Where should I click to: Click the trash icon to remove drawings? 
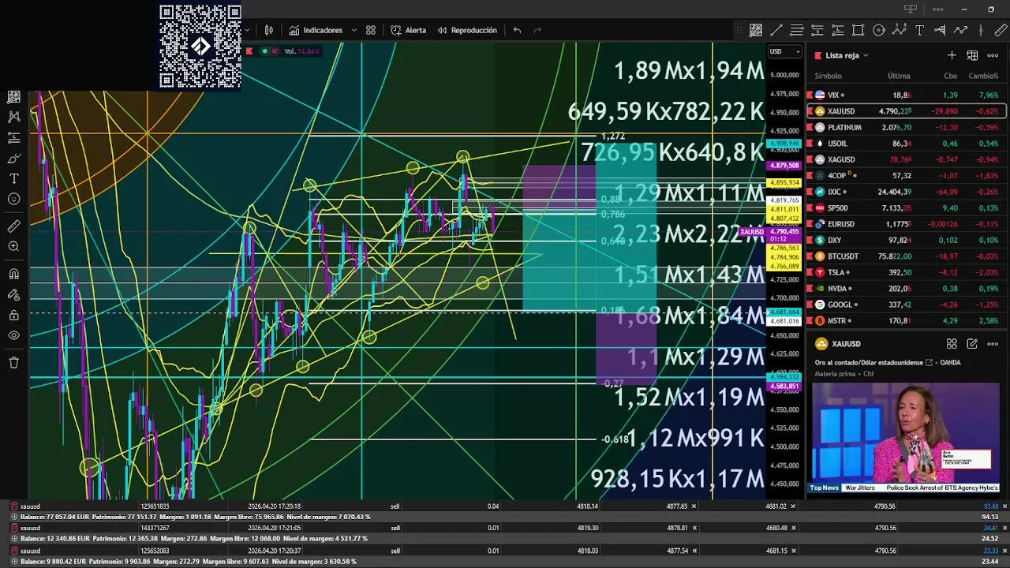tap(13, 362)
